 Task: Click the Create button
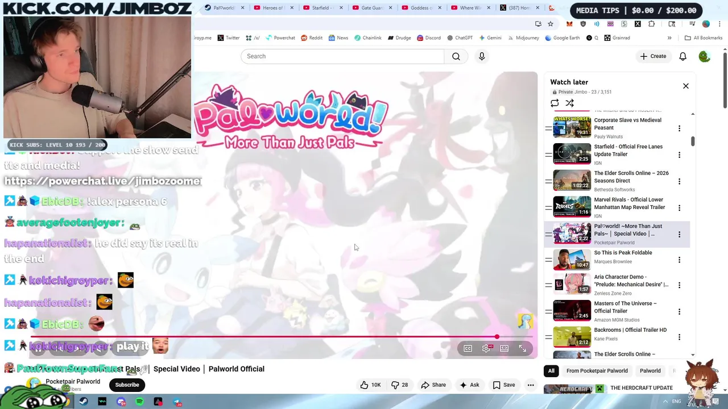(x=653, y=56)
